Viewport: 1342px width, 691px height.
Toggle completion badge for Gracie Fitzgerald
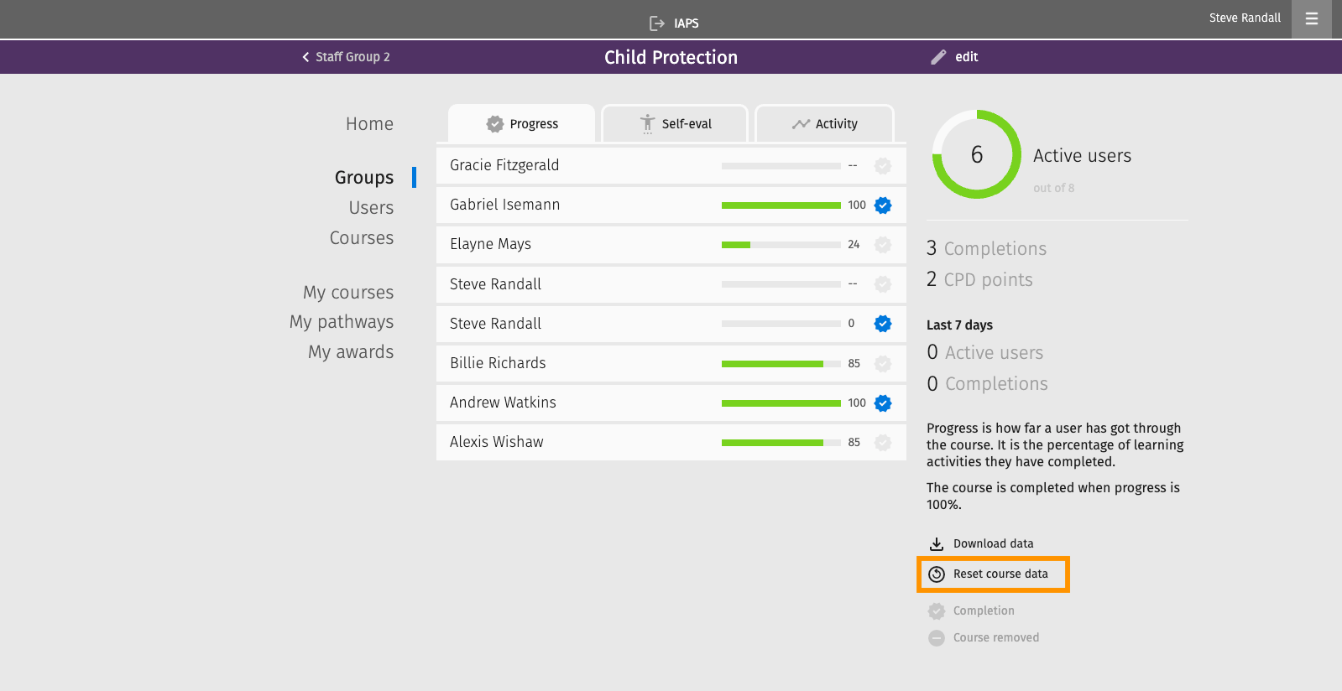(883, 166)
